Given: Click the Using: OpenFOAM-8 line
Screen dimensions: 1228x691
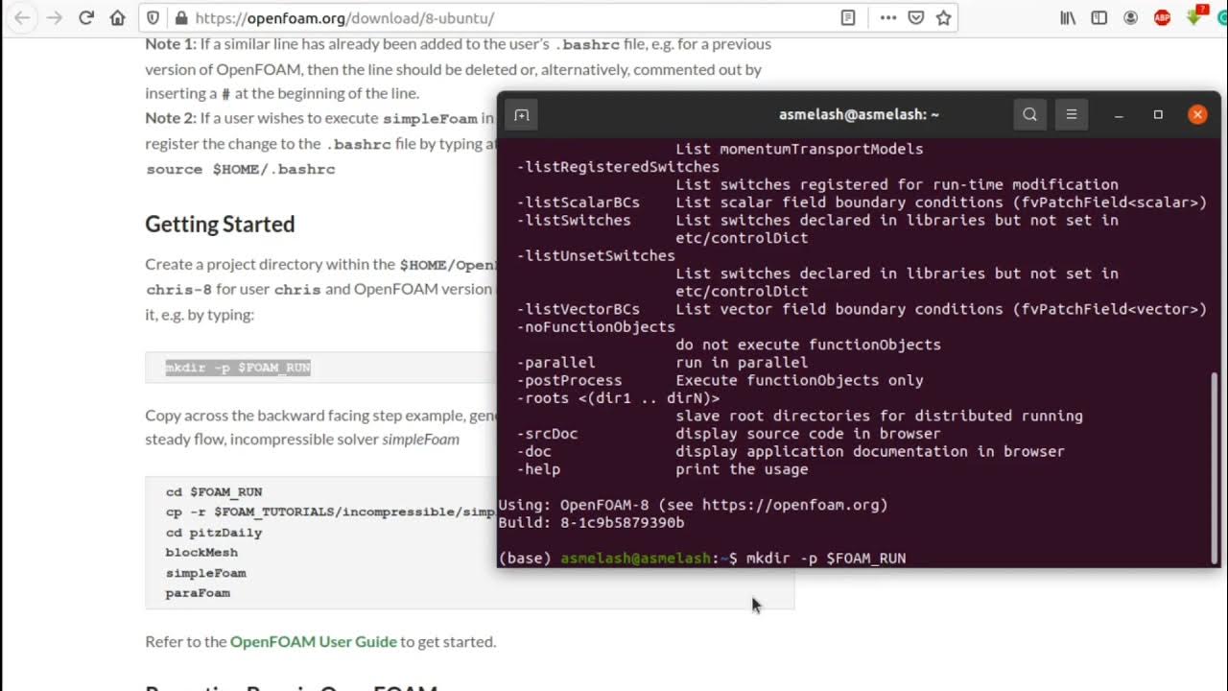Looking at the screenshot, I should 693,505.
